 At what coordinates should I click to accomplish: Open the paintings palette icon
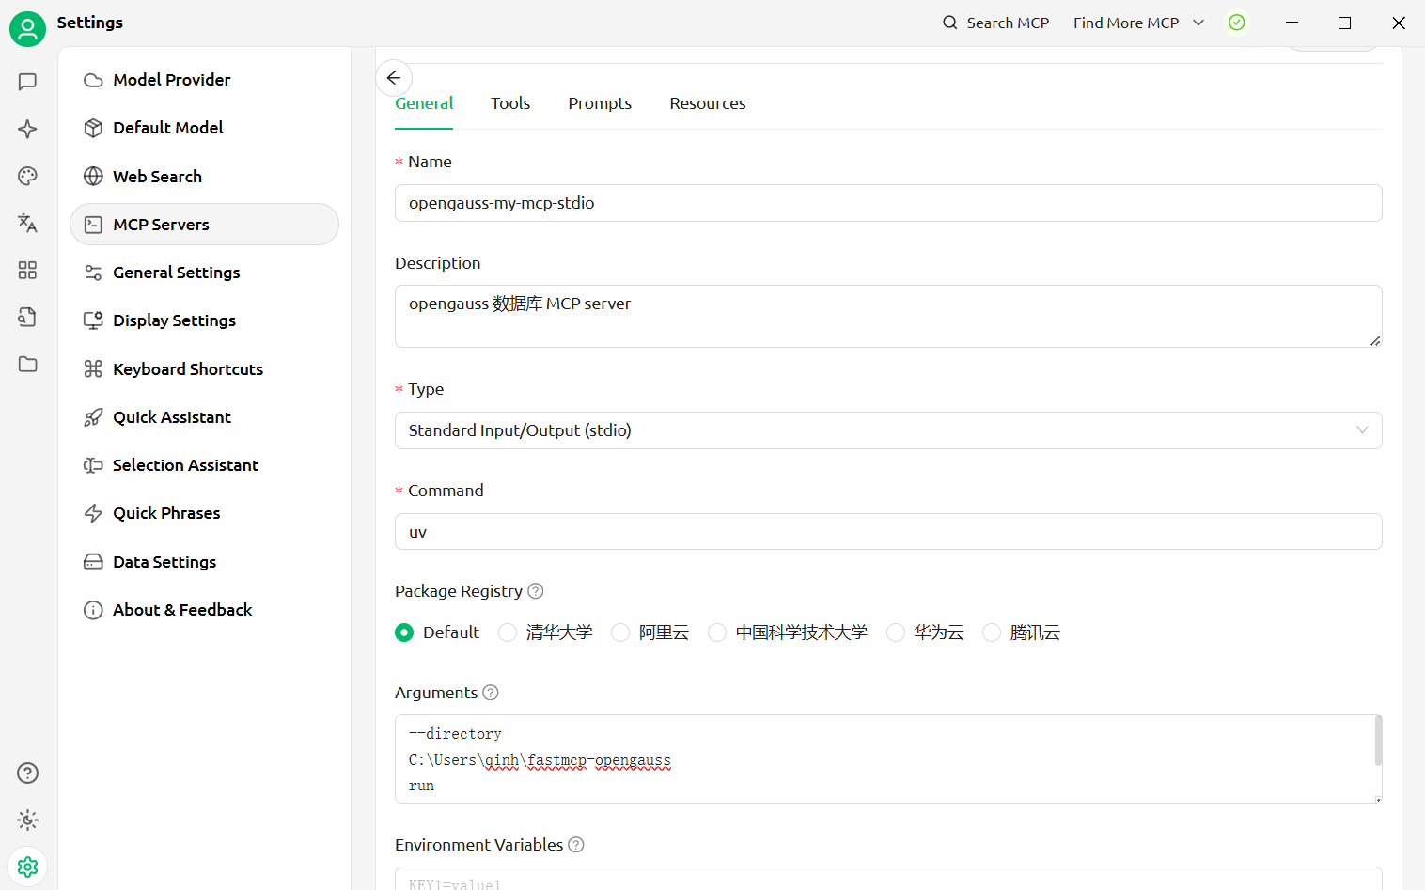(x=27, y=176)
